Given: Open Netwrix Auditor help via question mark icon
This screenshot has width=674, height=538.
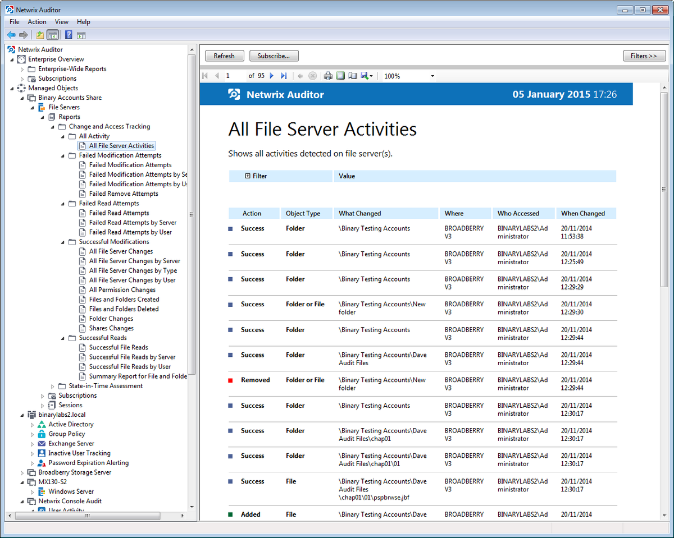Looking at the screenshot, I should (x=68, y=34).
